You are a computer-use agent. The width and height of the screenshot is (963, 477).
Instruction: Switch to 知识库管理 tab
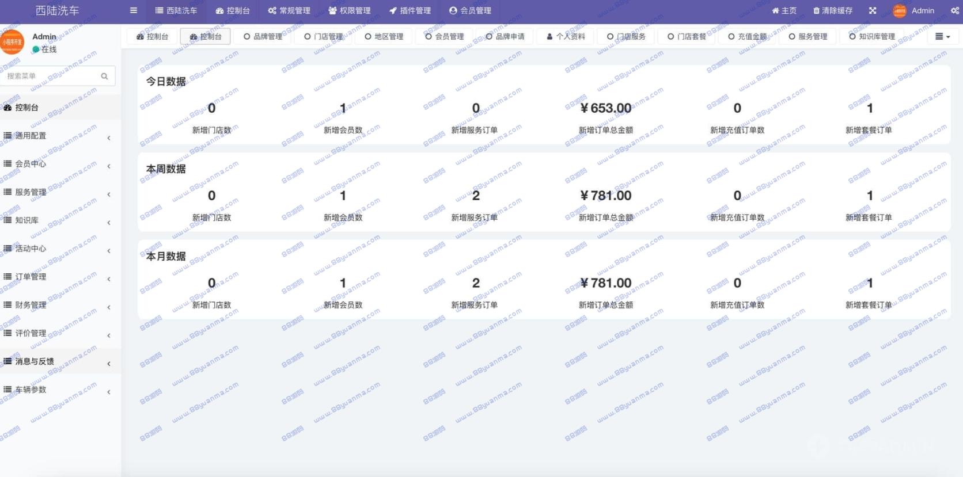[872, 36]
